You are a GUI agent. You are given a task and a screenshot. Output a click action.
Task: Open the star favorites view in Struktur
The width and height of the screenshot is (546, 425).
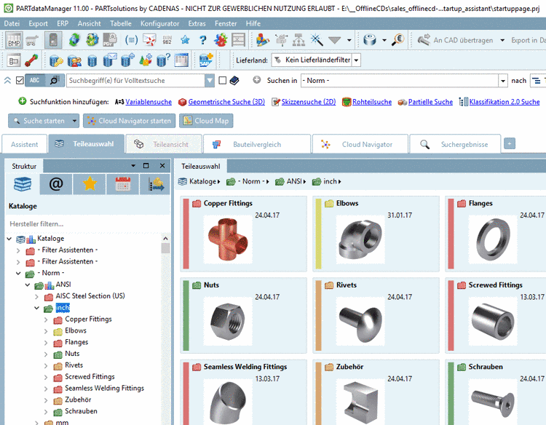point(90,184)
